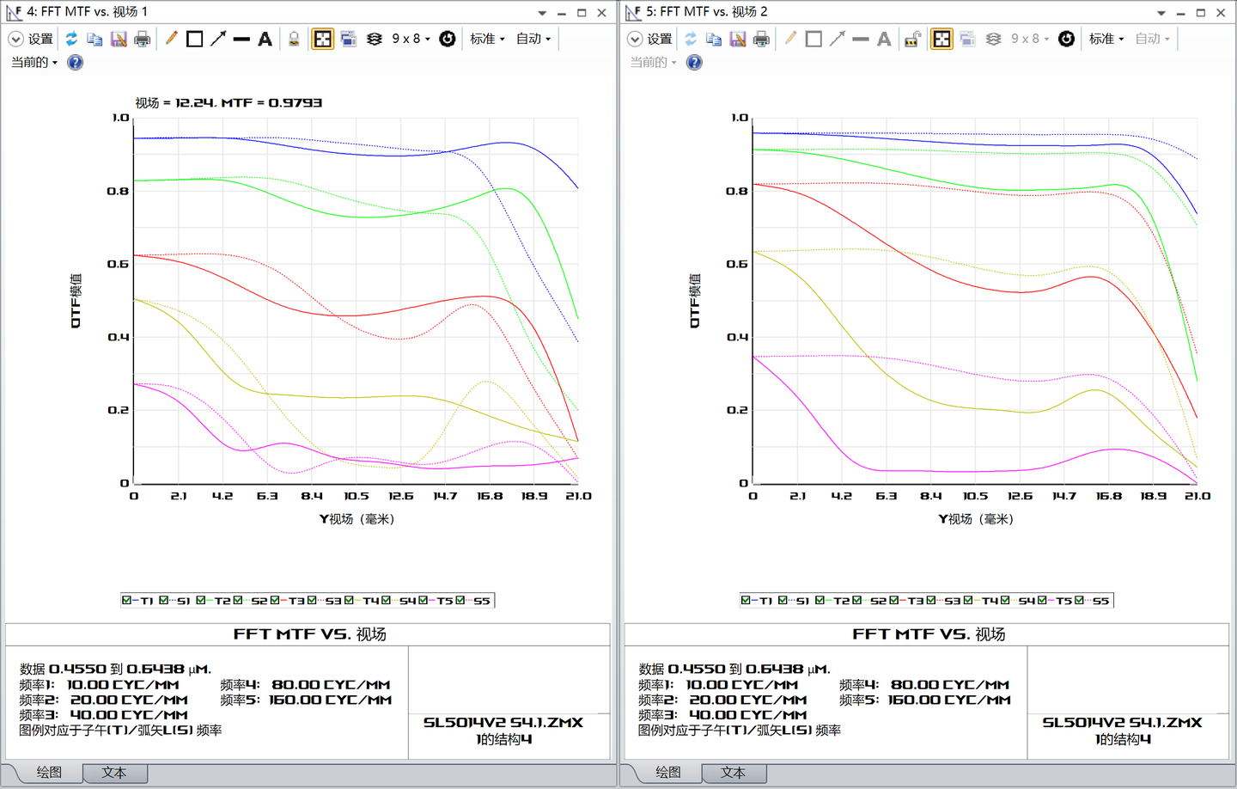Uncheck the T1 legend checkbox in window 4
Screen dimensions: 1237x789
click(127, 600)
